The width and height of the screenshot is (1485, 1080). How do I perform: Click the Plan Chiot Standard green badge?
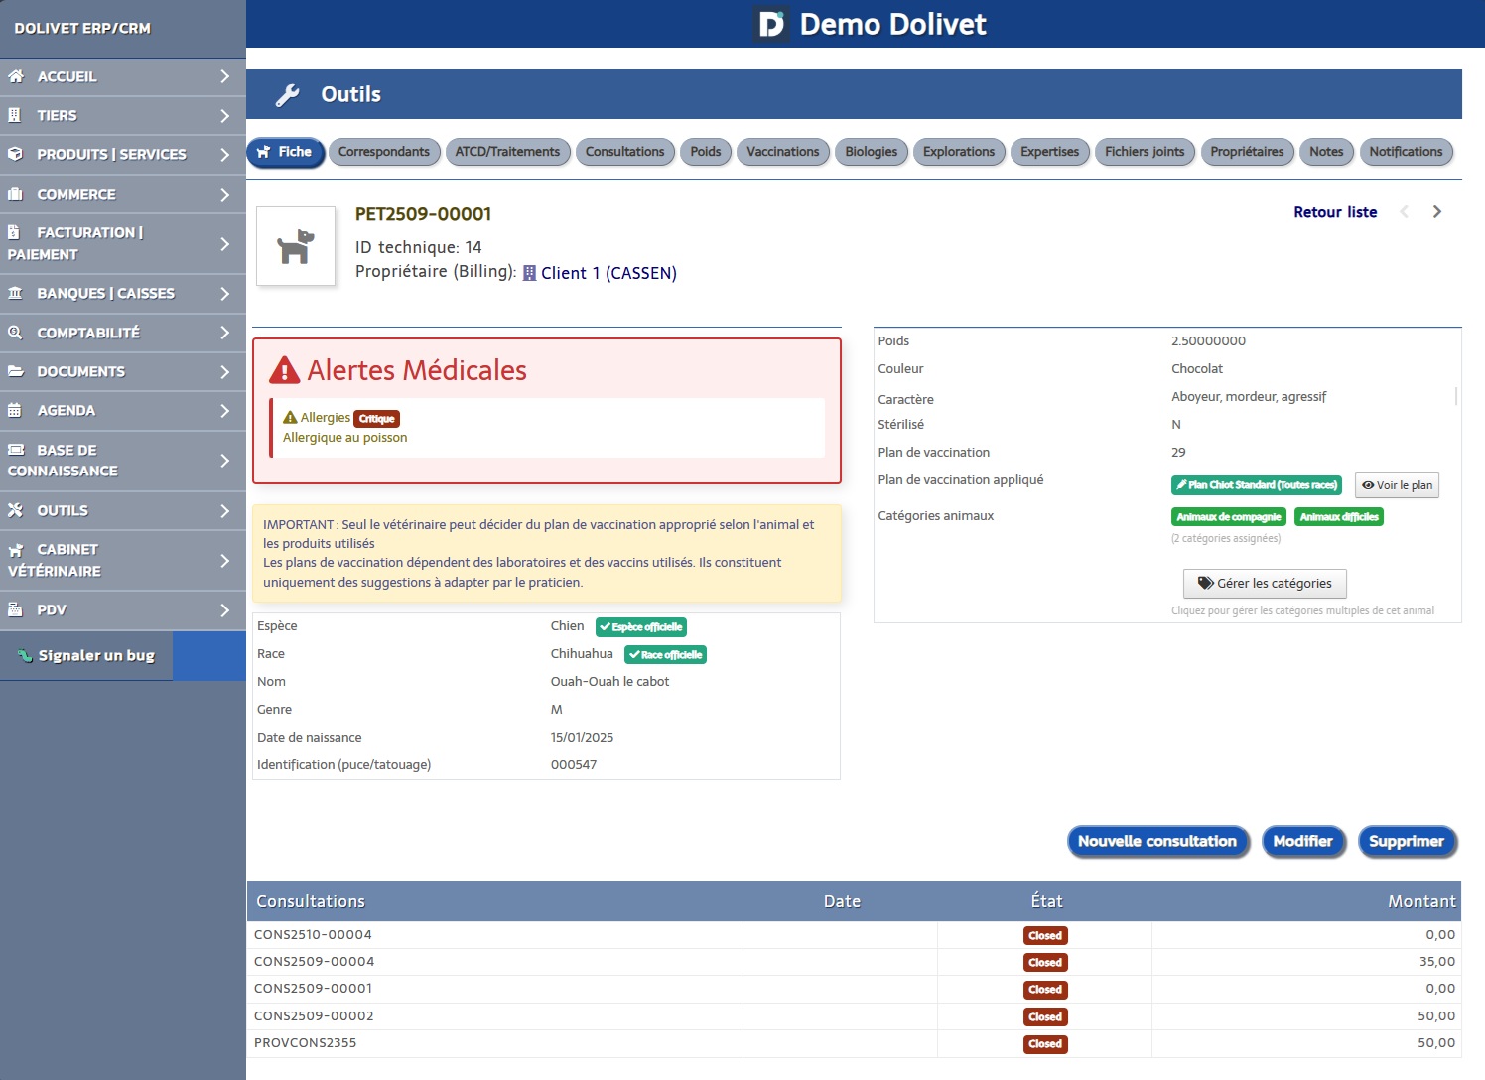(1256, 485)
